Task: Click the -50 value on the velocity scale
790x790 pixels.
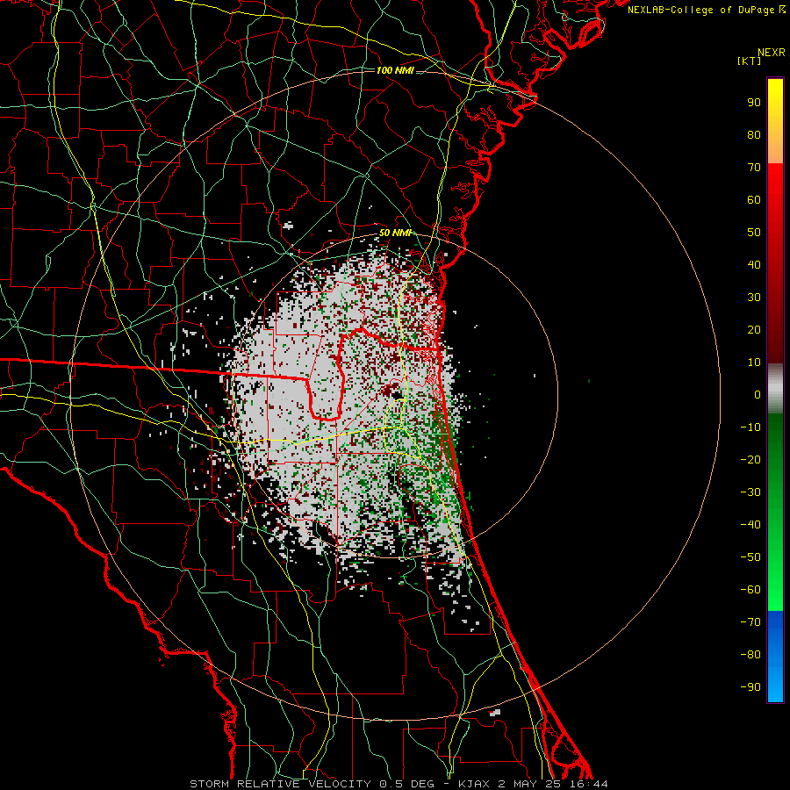Action: (750, 557)
